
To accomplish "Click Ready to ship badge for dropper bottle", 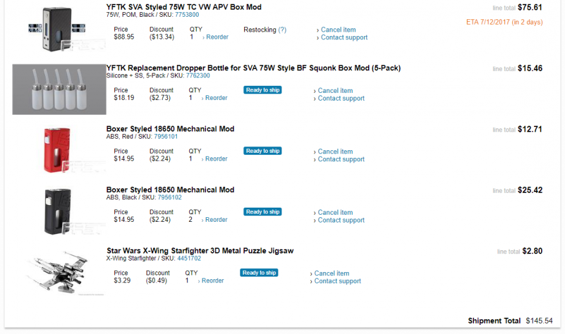I will tap(262, 90).
